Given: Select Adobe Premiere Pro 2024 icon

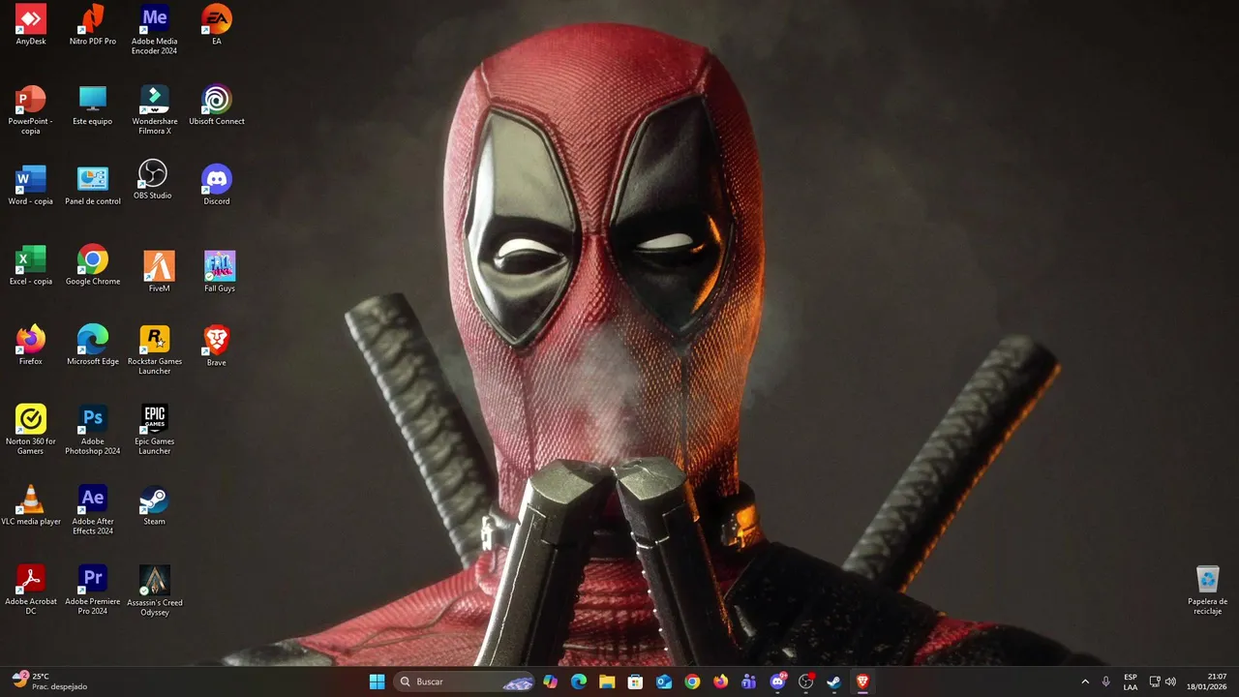Looking at the screenshot, I should 93,591.
